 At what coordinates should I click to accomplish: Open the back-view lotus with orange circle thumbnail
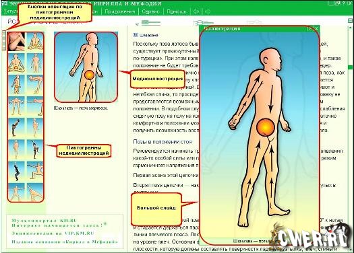click(x=16, y=63)
